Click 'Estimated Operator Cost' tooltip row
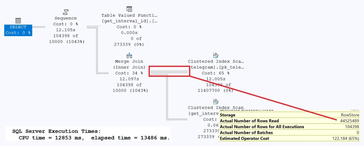 pos(289,139)
